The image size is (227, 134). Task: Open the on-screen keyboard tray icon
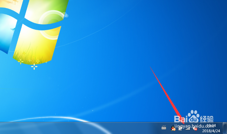tap(164, 127)
